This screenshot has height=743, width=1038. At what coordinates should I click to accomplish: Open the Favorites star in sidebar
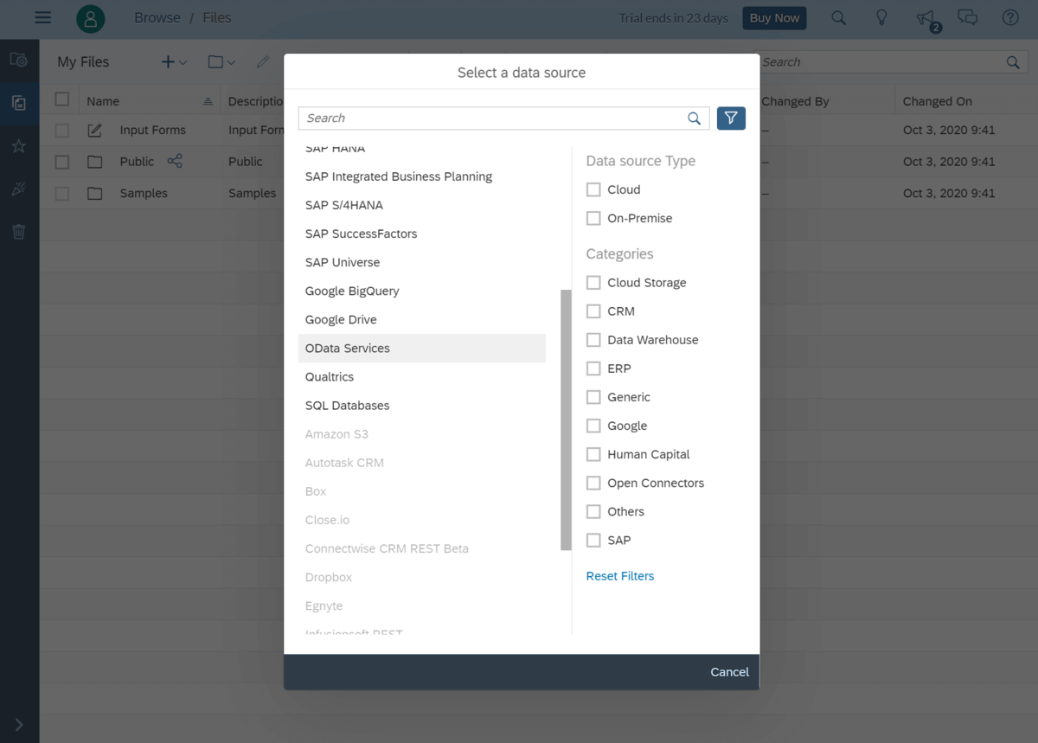(x=19, y=146)
